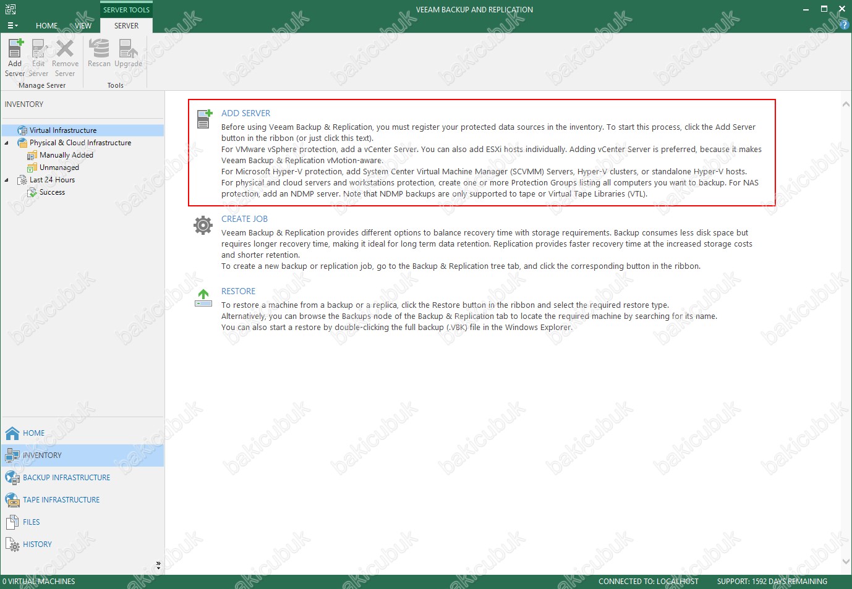Image resolution: width=852 pixels, height=589 pixels.
Task: Select Virtual Infrastructure tree node
Action: [x=63, y=130]
